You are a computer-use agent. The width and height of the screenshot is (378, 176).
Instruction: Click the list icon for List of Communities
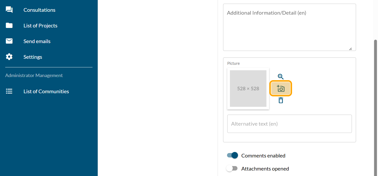click(9, 91)
